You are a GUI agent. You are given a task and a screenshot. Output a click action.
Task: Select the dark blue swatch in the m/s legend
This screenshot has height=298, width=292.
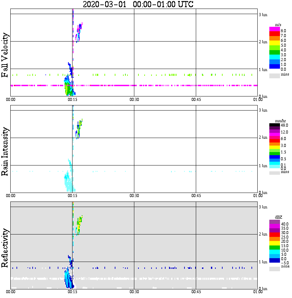274,67
